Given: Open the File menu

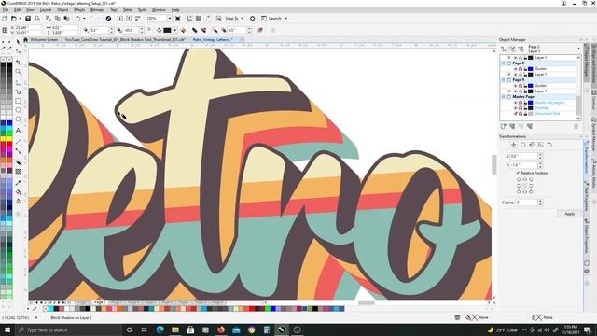Looking at the screenshot, I should point(6,10).
